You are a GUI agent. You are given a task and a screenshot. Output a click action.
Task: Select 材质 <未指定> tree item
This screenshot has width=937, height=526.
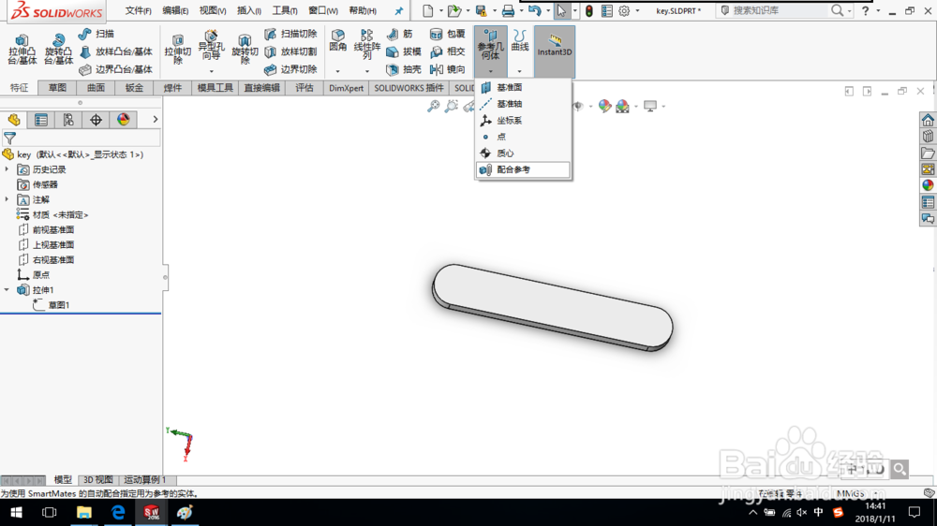[x=52, y=215]
